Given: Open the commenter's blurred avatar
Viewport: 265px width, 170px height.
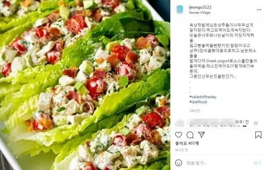Looking at the screenshot, I should pyautogui.click(x=180, y=123).
